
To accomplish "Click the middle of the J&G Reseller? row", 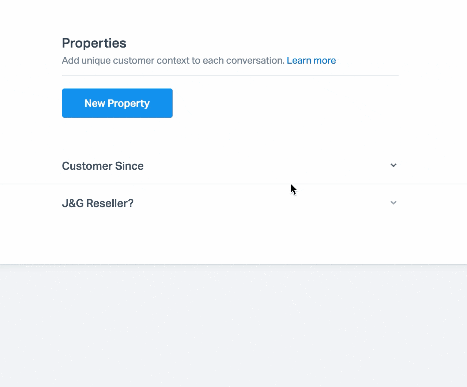I will [x=230, y=203].
